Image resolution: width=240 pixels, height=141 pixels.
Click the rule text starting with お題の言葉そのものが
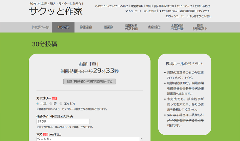pos(185,75)
